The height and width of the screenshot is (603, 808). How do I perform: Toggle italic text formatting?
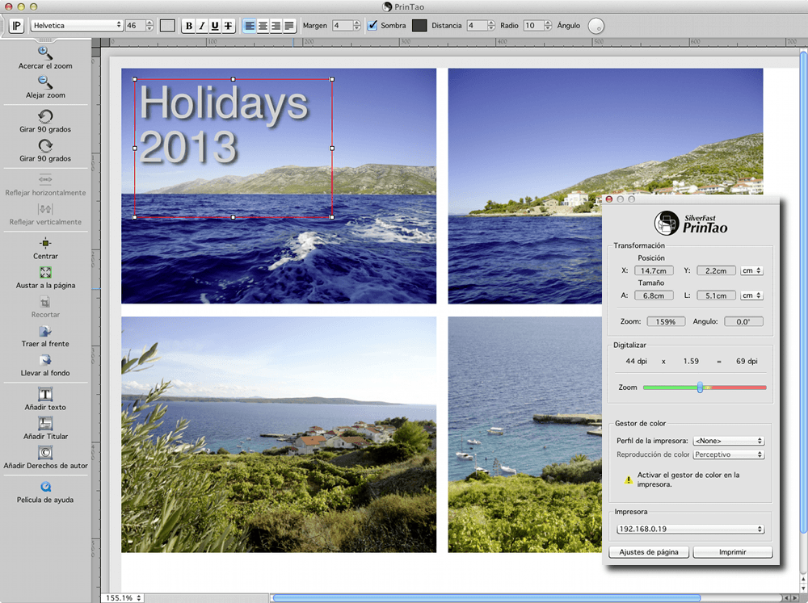pyautogui.click(x=202, y=26)
